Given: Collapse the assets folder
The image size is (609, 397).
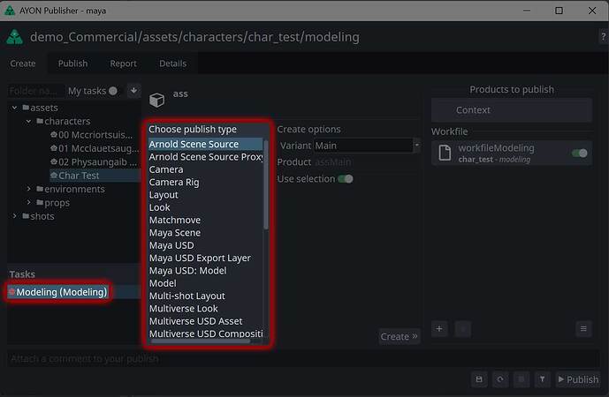Looking at the screenshot, I should 15,108.
